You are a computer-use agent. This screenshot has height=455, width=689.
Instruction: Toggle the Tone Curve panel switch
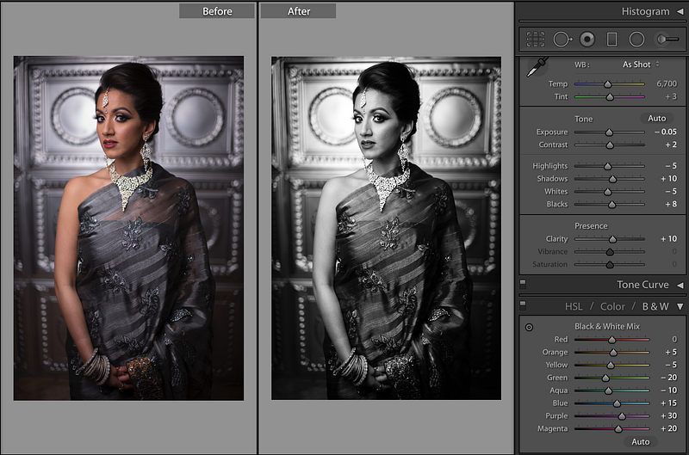523,284
